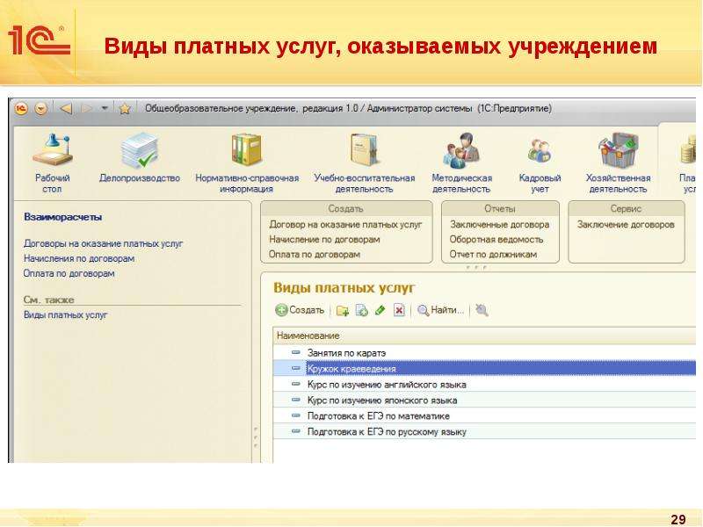Click the favorites star icon
This screenshot has width=703, height=527.
(125, 108)
